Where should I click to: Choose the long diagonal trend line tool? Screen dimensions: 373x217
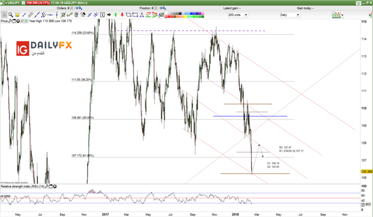pos(37,15)
